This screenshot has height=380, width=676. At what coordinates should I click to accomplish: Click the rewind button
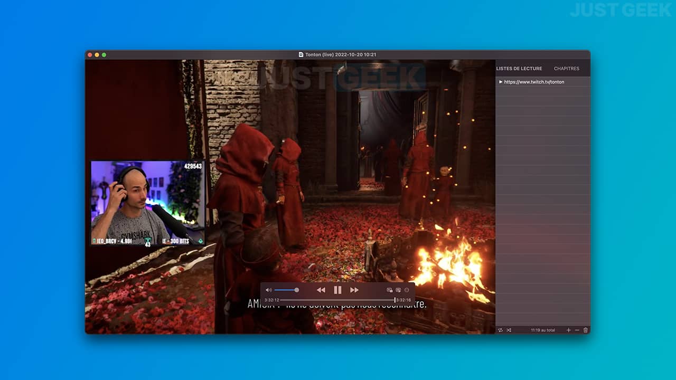click(321, 290)
